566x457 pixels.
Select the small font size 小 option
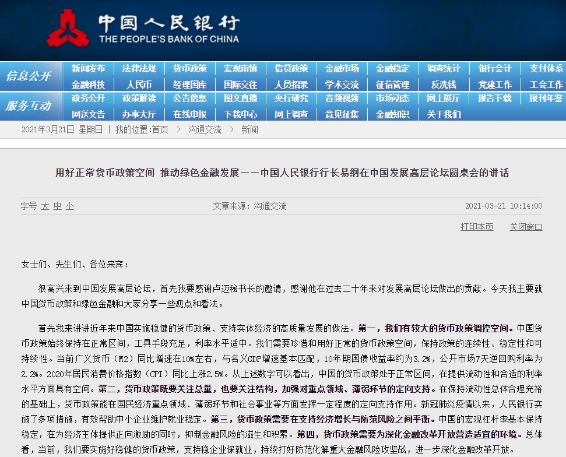coord(70,206)
